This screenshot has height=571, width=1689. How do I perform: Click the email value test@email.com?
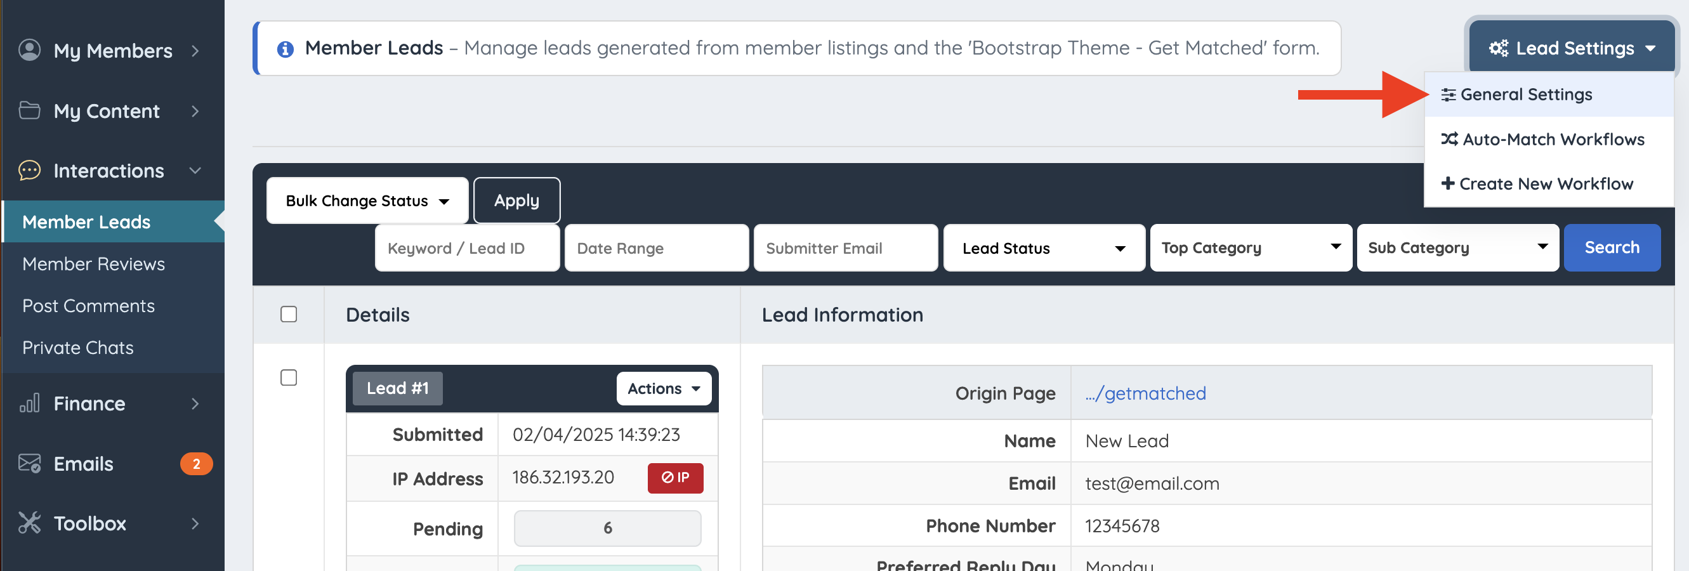point(1152,484)
